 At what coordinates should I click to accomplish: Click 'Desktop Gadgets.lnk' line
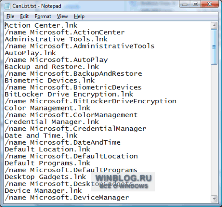(x=45, y=177)
